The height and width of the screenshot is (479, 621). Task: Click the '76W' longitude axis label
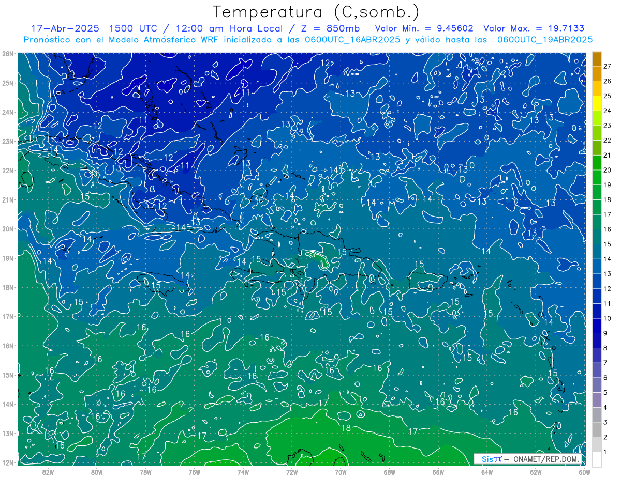tap(195, 471)
